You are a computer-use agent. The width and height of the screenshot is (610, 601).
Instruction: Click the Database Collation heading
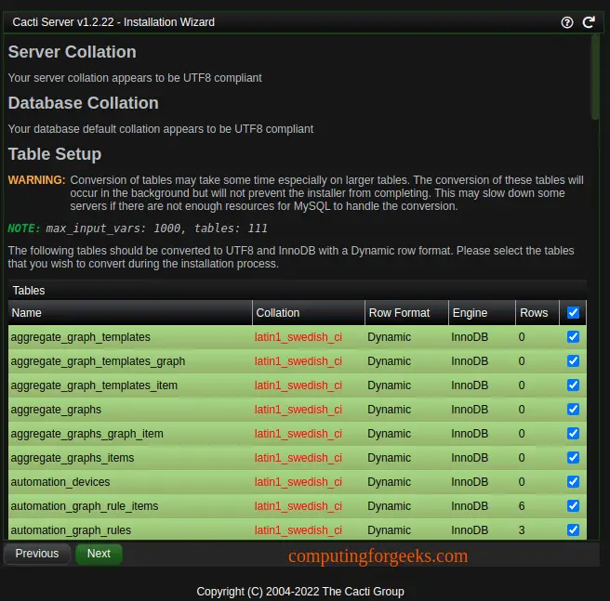[84, 103]
